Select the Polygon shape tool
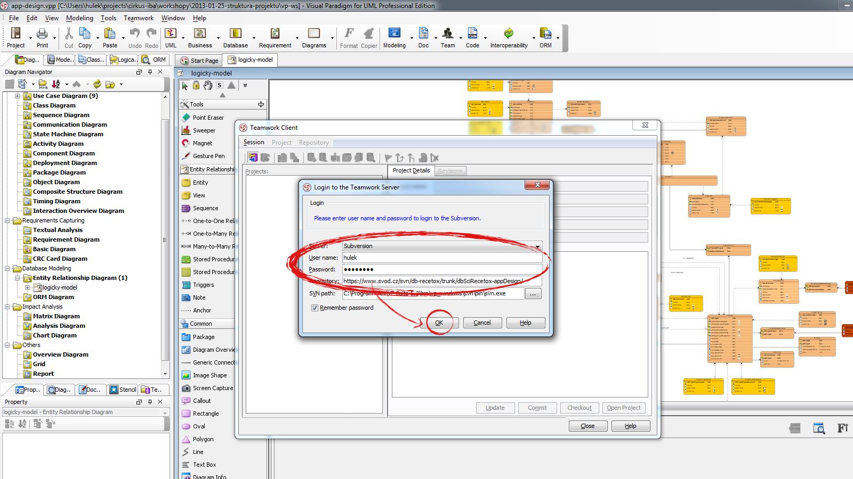This screenshot has height=479, width=853. click(x=203, y=439)
